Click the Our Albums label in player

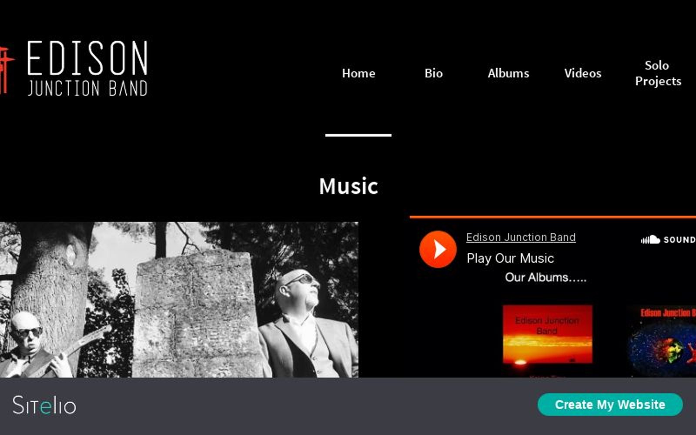(x=545, y=278)
